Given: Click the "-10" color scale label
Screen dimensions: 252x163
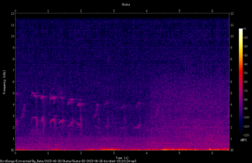Looking at the screenshot, I should [x=245, y=38].
